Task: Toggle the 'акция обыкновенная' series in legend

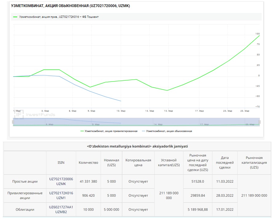Action: 169,131
